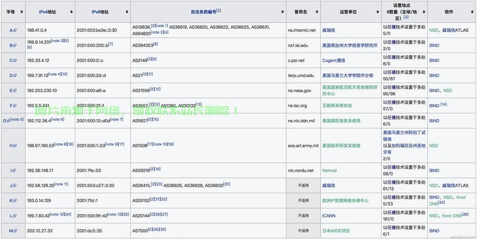
Task: Sort the 运营单位 column
Action: click(x=378, y=12)
